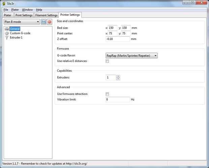Viewport: 209px width, 168px height.
Task: Click the Print center y input field
Action: (x=126, y=33)
